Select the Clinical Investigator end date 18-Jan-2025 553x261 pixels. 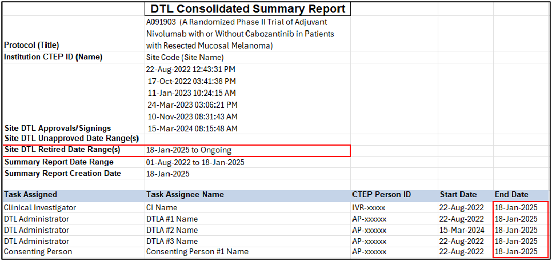pos(516,207)
